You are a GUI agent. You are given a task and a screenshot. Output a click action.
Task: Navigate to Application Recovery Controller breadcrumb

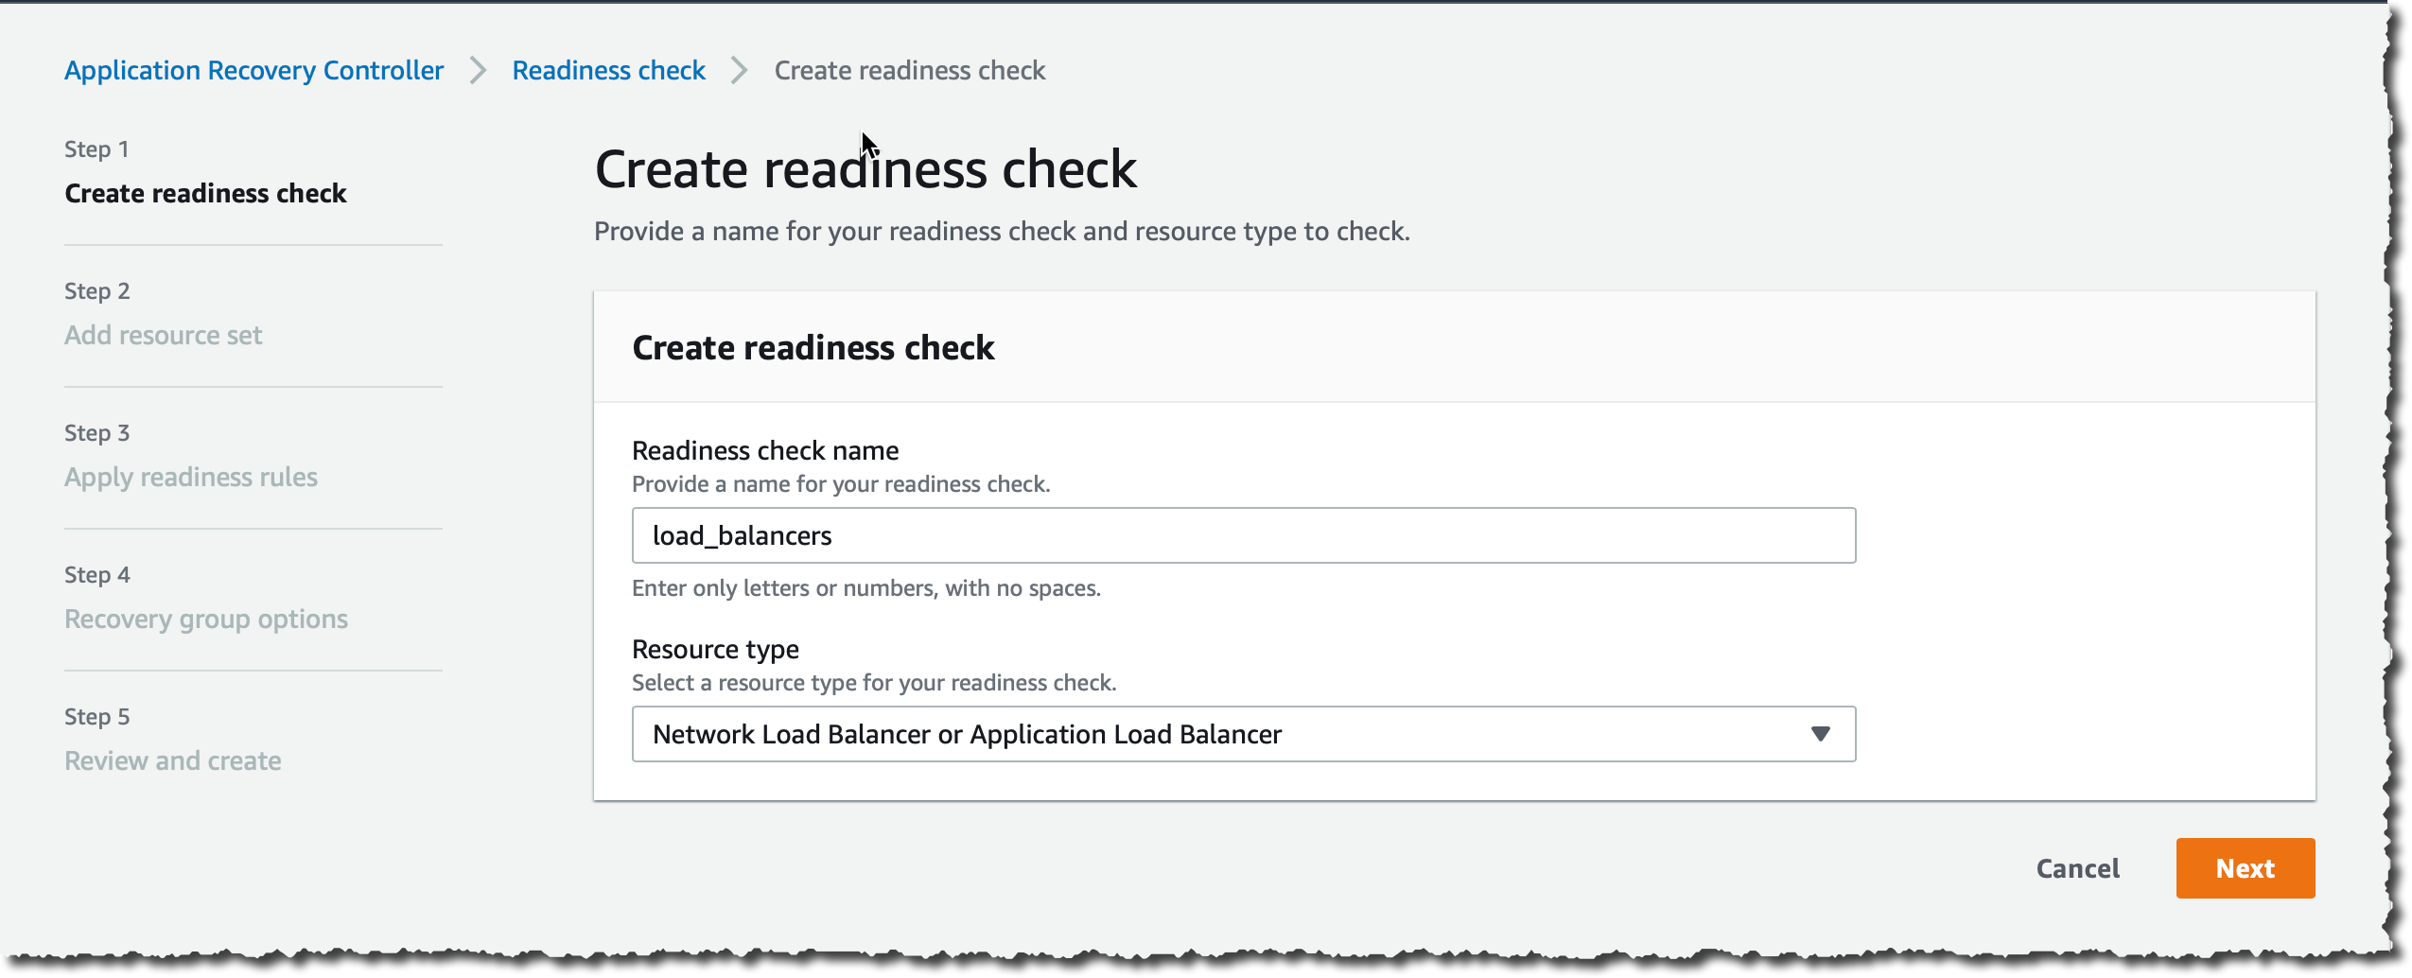[x=253, y=69]
